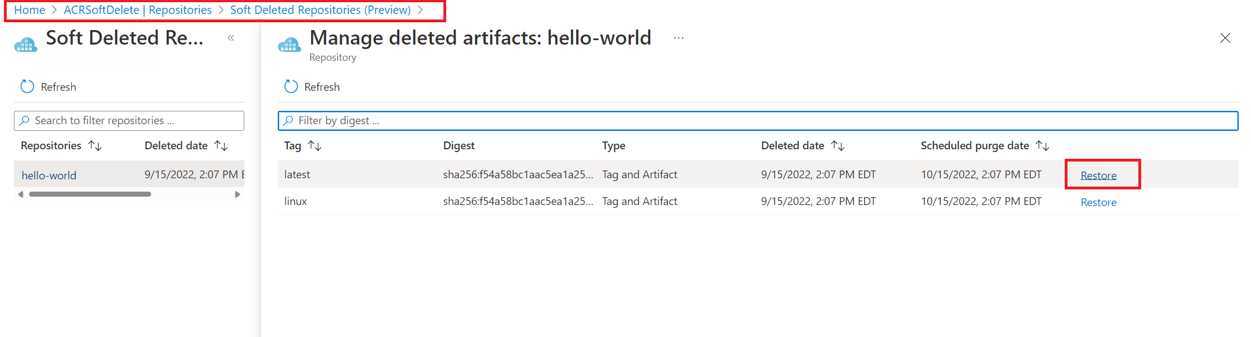1251x337 pixels.
Task: Click the right arrow of horizontal scrollbar
Action: tap(238, 194)
